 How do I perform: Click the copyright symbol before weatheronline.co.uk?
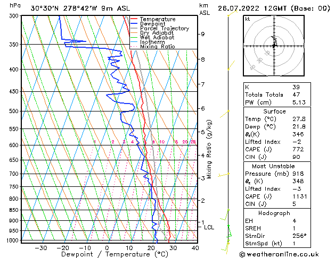243,254
